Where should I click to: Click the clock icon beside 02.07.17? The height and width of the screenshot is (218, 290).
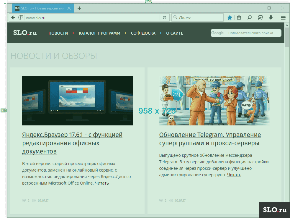point(171,200)
